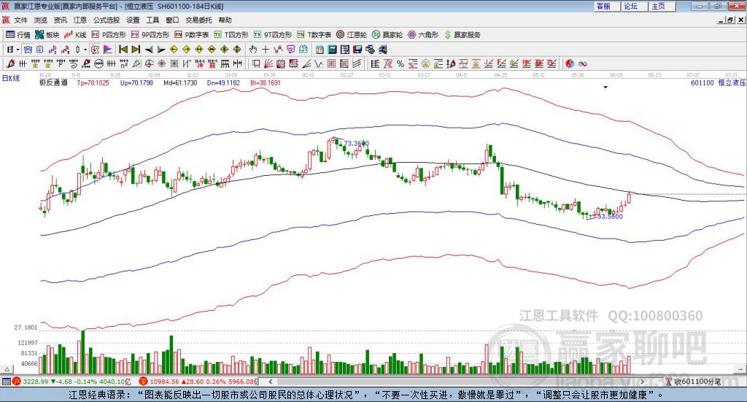The image size is (747, 402).
Task: Click the blue infinity symbol icon
Action: [583, 63]
